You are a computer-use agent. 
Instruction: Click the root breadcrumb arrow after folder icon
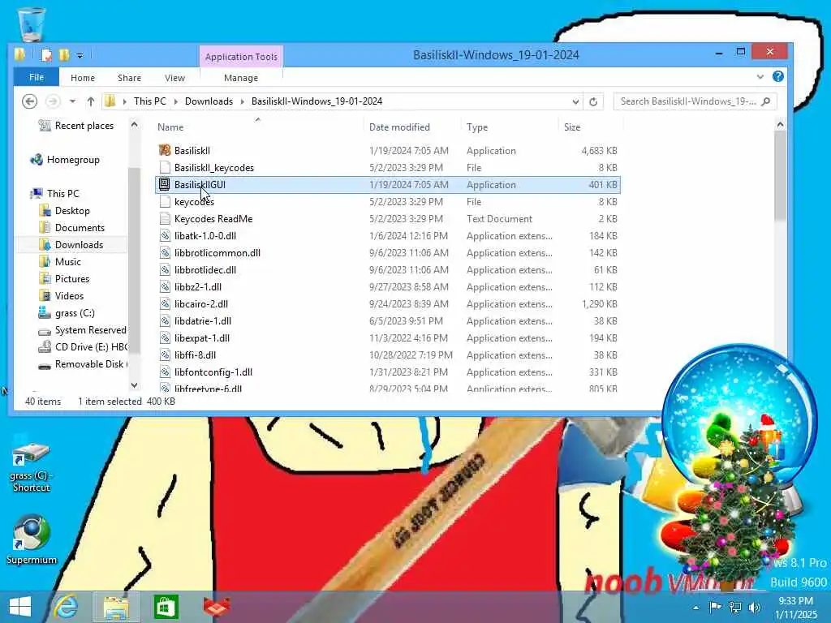124,101
